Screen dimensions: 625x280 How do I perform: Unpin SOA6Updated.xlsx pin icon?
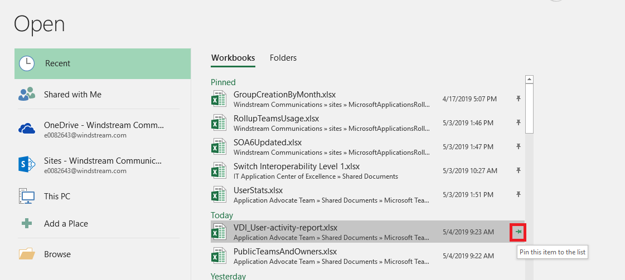pyautogui.click(x=518, y=146)
